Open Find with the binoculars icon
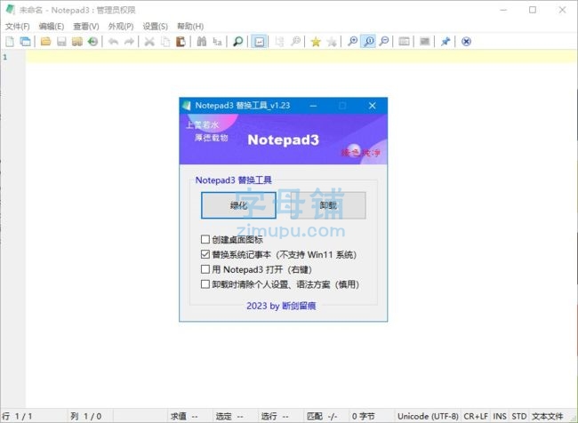The image size is (578, 423). tap(202, 42)
